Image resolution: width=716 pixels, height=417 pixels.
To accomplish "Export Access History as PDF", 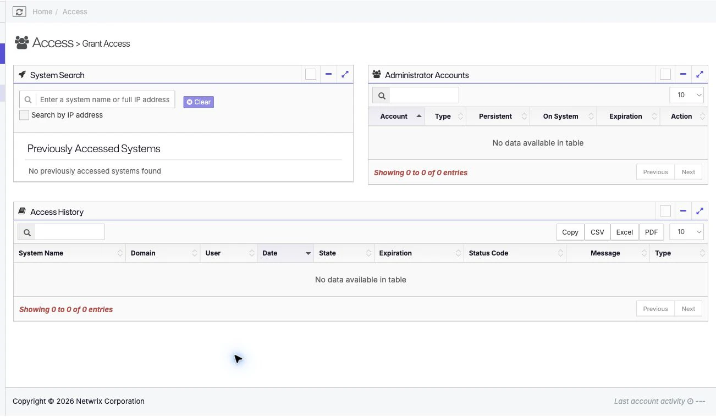I will [x=651, y=232].
